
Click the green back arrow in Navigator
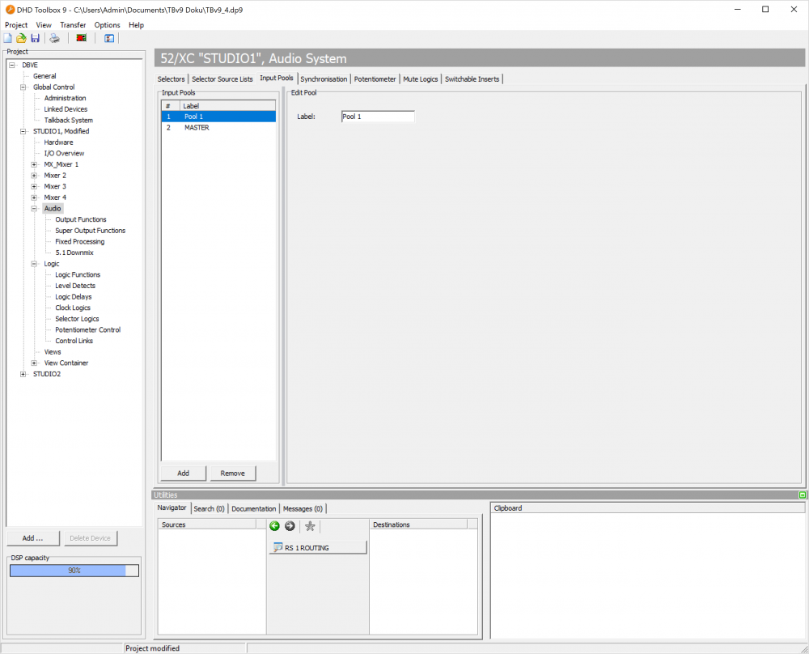click(x=275, y=526)
